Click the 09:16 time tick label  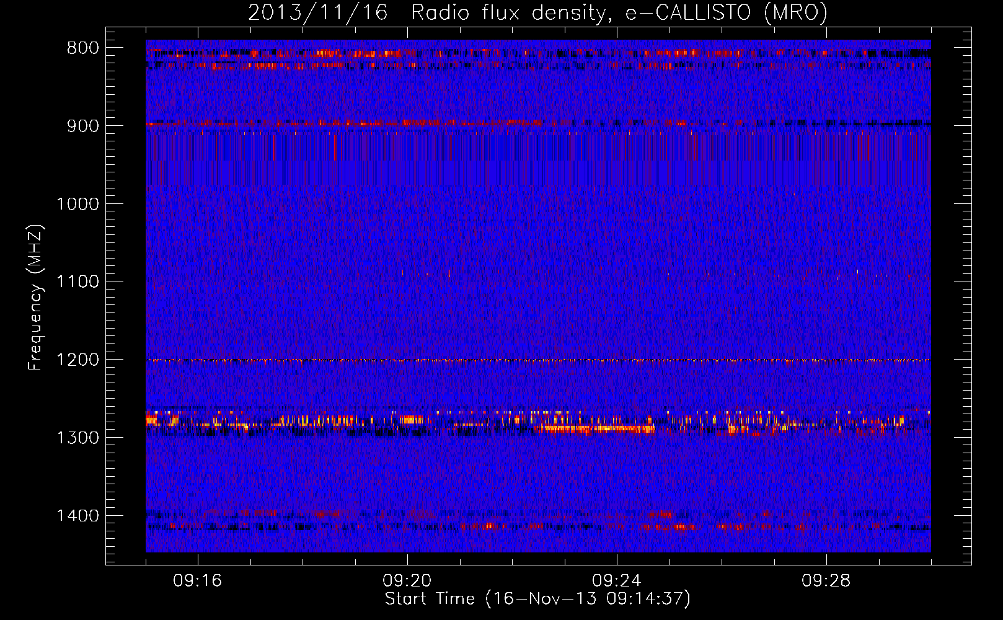point(197,581)
